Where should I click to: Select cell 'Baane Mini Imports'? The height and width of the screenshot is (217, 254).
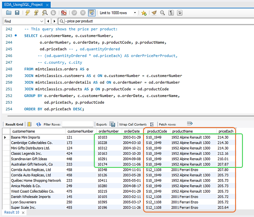38,137
